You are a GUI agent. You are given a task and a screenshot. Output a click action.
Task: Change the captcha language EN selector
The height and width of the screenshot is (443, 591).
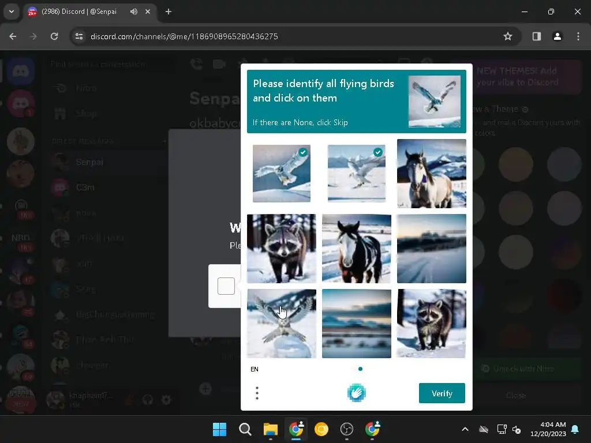click(x=255, y=369)
